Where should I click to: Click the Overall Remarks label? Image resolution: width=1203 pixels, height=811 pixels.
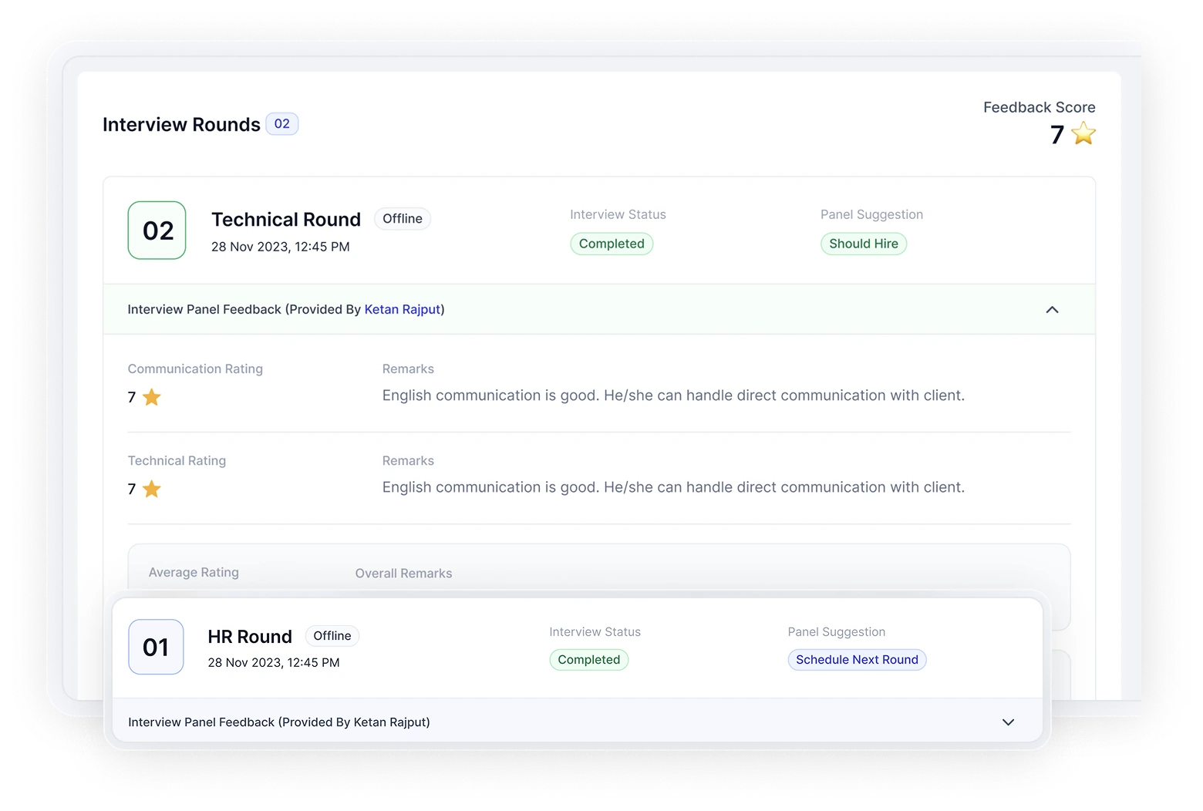pos(403,574)
